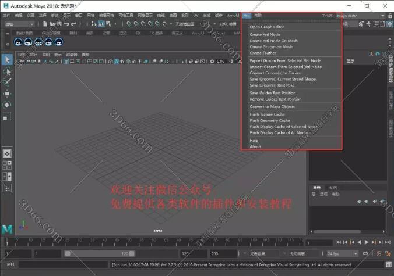394x276 pixels.
Task: Open the Arnold main menu
Action: click(233, 16)
